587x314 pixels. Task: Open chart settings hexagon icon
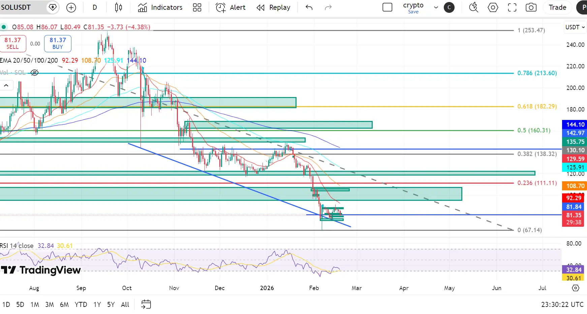pyautogui.click(x=493, y=7)
